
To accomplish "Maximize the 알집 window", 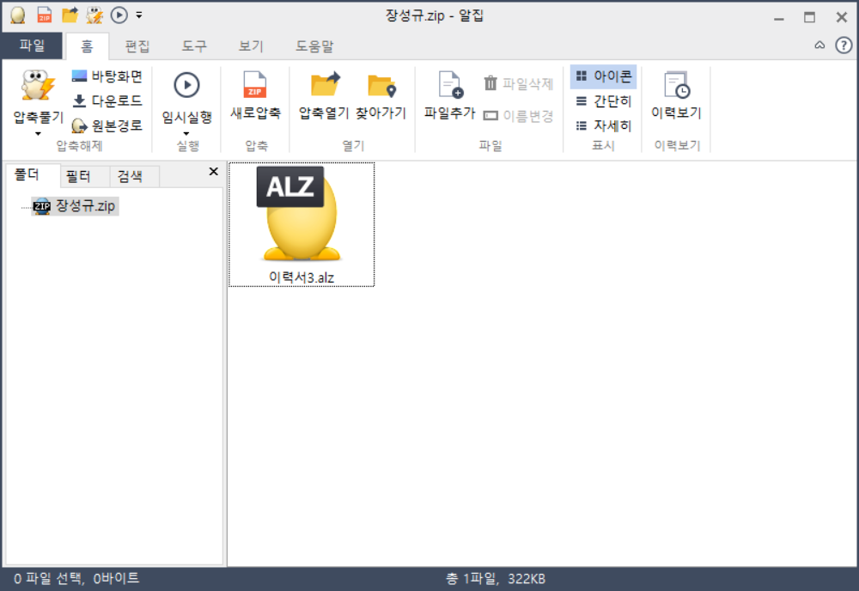I will tap(809, 17).
